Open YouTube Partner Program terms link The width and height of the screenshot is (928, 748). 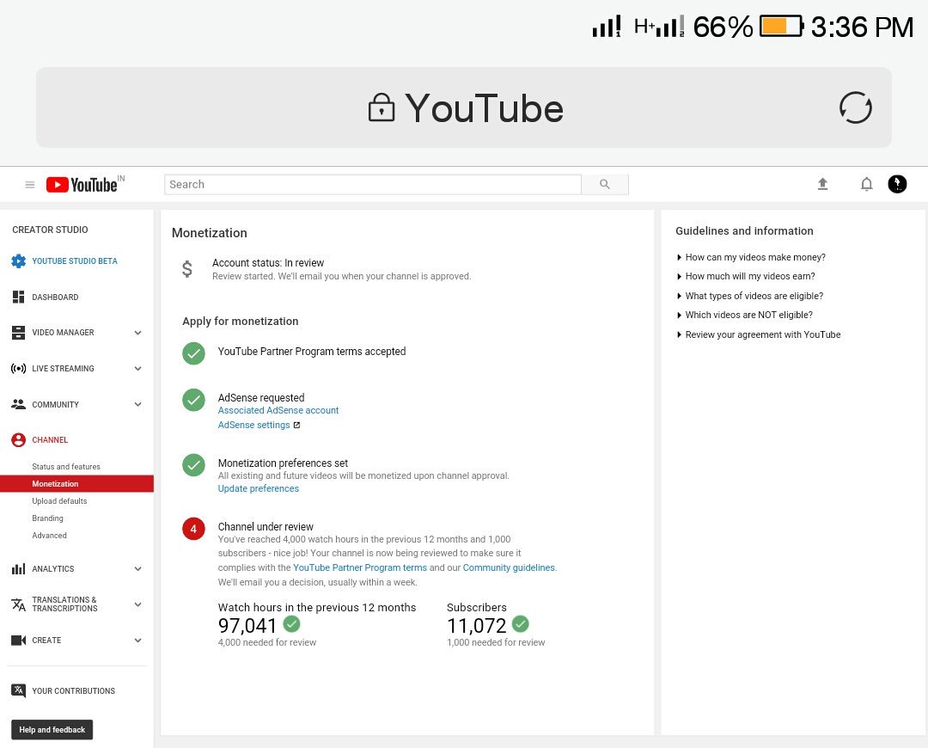[360, 567]
